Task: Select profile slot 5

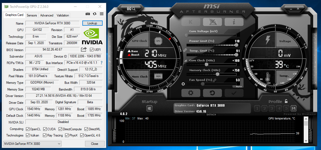Action: 286,108
